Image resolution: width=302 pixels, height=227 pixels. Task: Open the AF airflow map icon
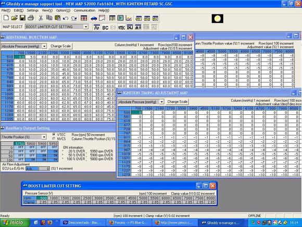pos(97,28)
